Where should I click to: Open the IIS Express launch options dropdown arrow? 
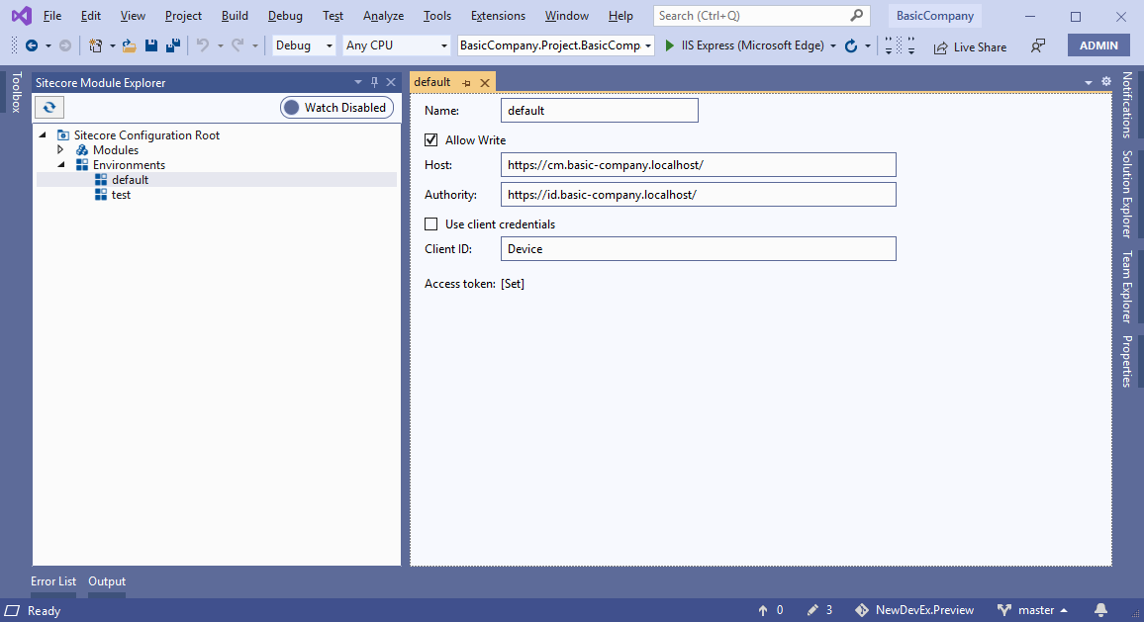tap(833, 45)
